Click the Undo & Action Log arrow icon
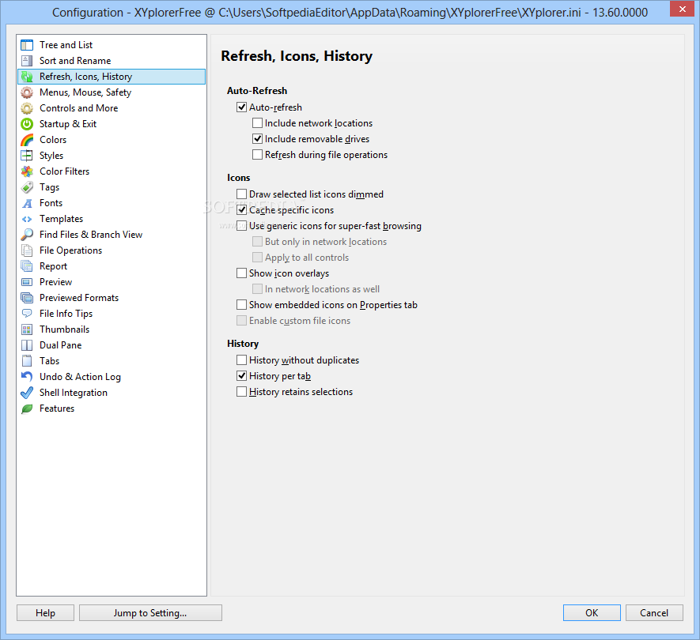Viewport: 700px width, 640px height. coord(27,377)
